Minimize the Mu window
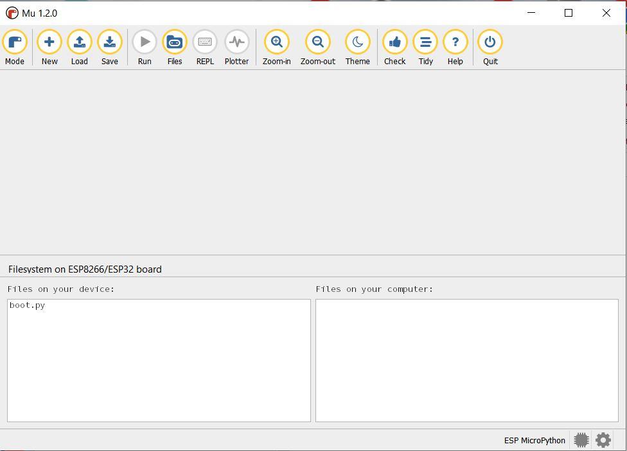The height and width of the screenshot is (451, 627). click(531, 13)
